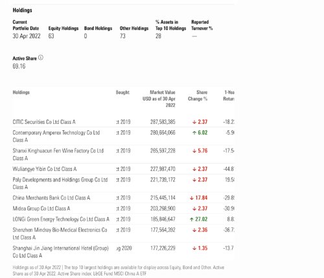This screenshot has width=324, height=278.
Task: Click red down arrow beside 17.84
Action: point(192,198)
